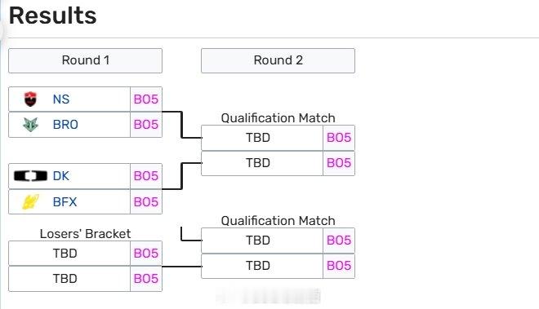Image resolution: width=539 pixels, height=309 pixels.
Task: Click first TBD slot in upper Qualification Match
Action: (x=262, y=138)
